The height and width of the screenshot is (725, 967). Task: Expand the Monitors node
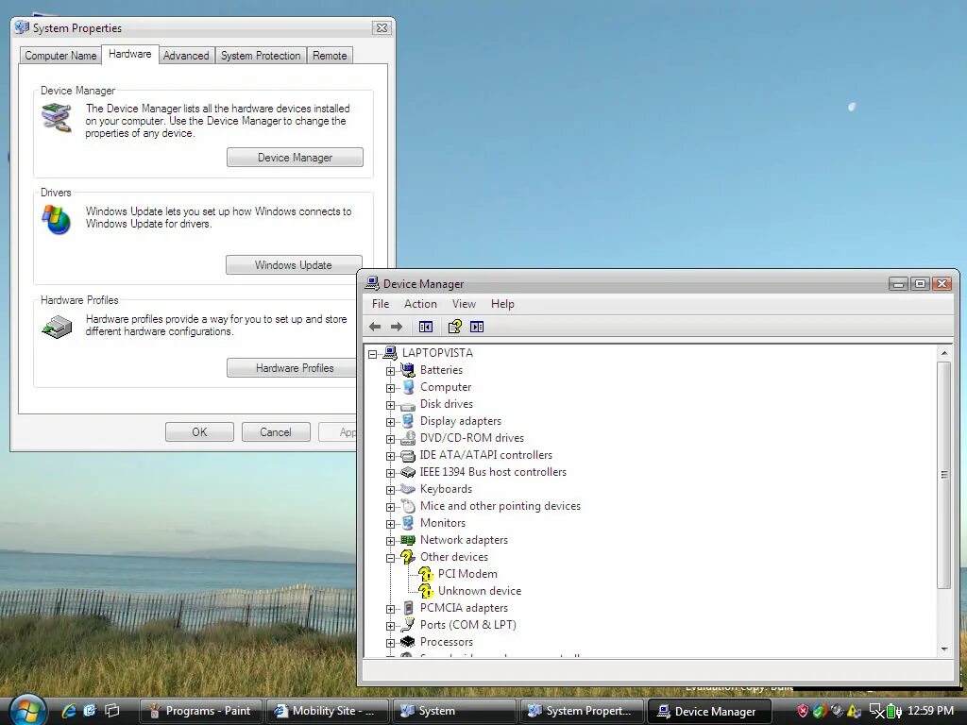[x=390, y=524]
